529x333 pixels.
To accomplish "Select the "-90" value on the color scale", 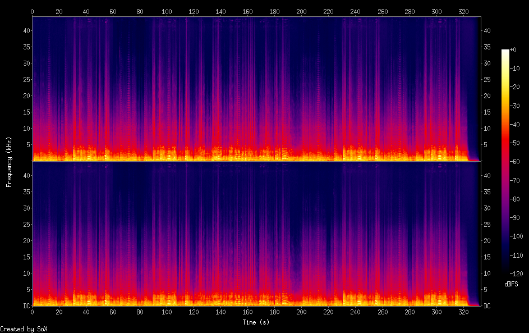I will point(515,217).
